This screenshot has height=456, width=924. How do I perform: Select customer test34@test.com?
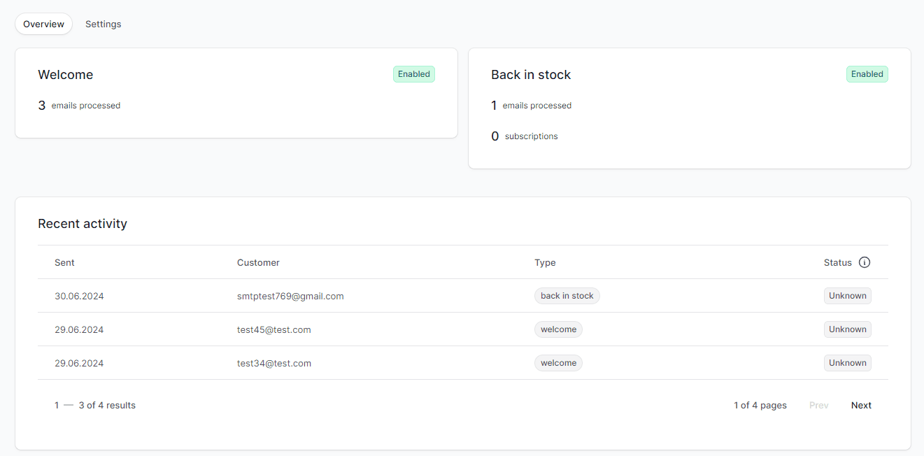point(273,364)
